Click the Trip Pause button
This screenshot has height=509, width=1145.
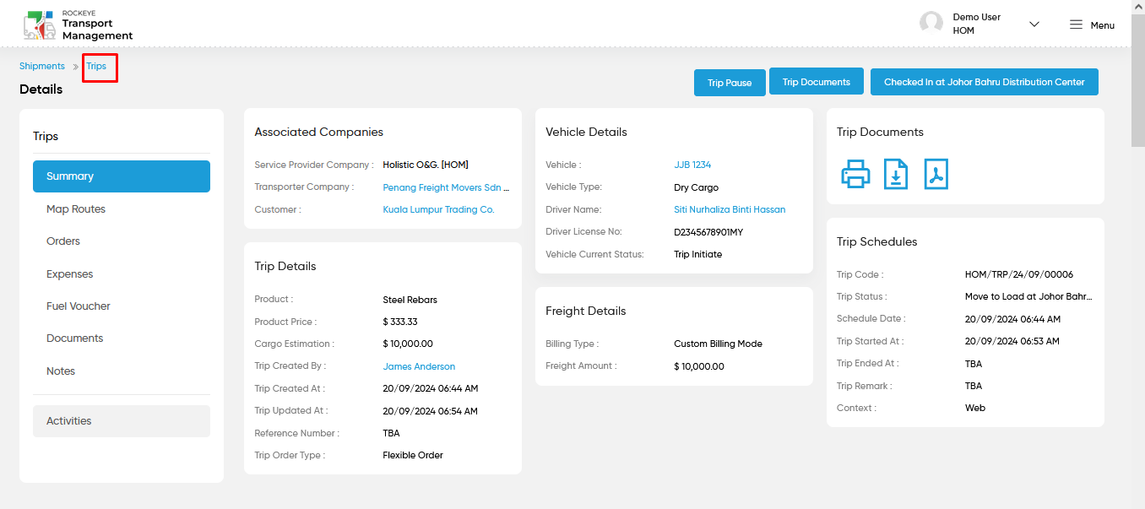tap(730, 83)
